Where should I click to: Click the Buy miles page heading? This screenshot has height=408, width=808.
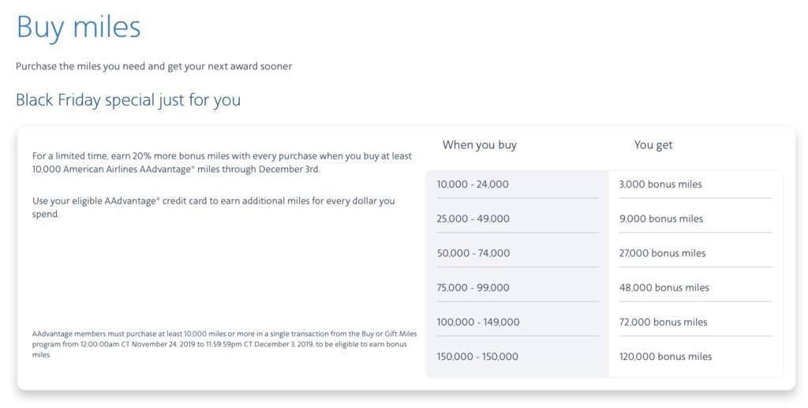(78, 28)
